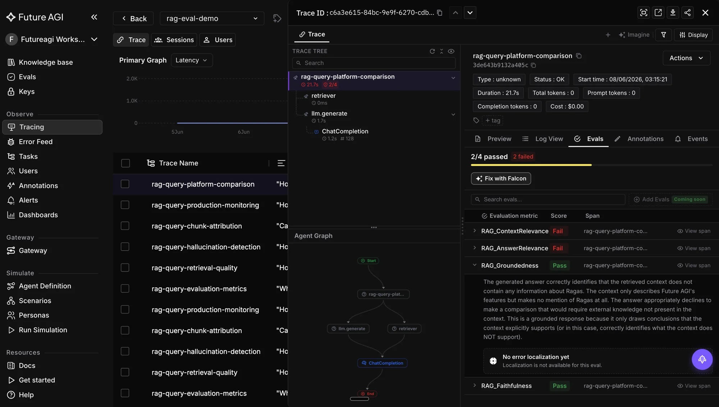Check the rag-query-platform-comparison row checkbox
719x407 pixels.
click(x=125, y=184)
